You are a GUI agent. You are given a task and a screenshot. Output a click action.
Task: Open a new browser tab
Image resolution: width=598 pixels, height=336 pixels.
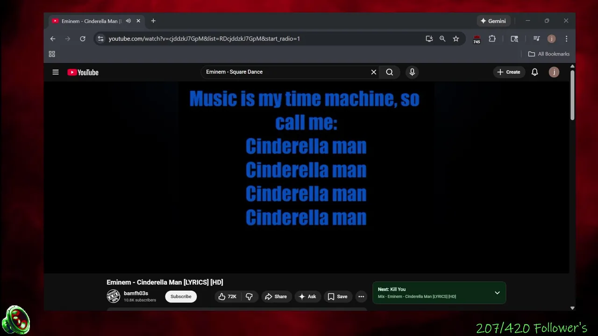(153, 21)
